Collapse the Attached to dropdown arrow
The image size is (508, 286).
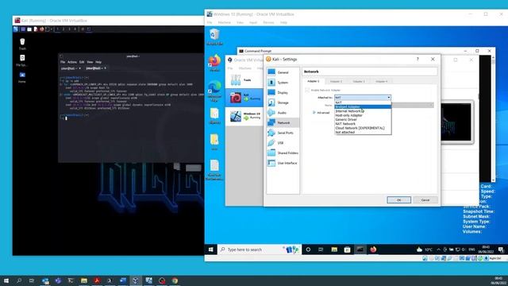[388, 97]
